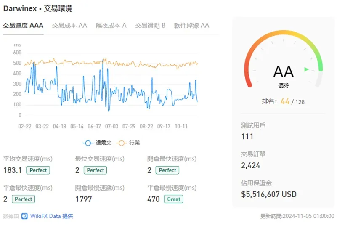Click the Perfect badge under 開倉最快速度
337x225 pixels.
pos(167,170)
